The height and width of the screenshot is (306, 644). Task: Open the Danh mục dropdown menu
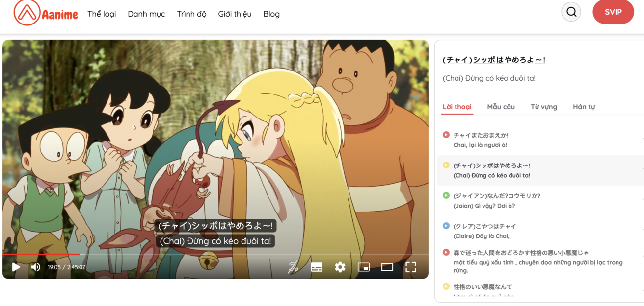146,14
